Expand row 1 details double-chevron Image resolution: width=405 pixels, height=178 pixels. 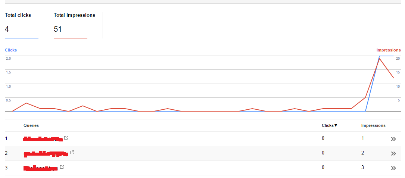[x=393, y=139]
